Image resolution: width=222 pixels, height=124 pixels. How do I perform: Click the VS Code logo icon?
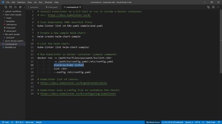click(3, 2)
